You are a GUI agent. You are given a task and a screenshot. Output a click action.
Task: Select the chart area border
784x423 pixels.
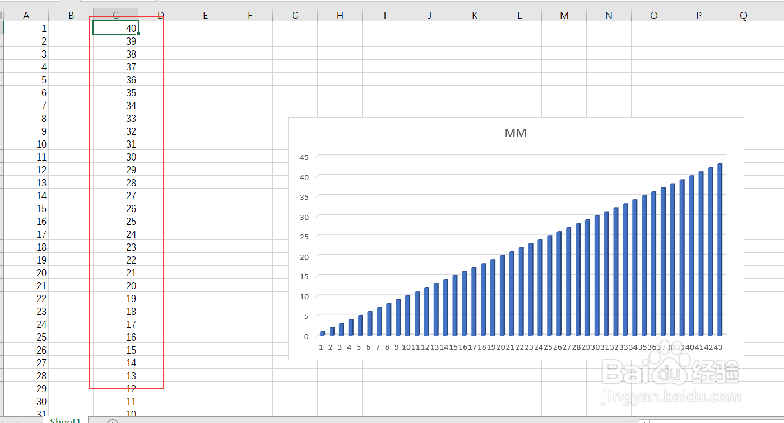click(516, 118)
